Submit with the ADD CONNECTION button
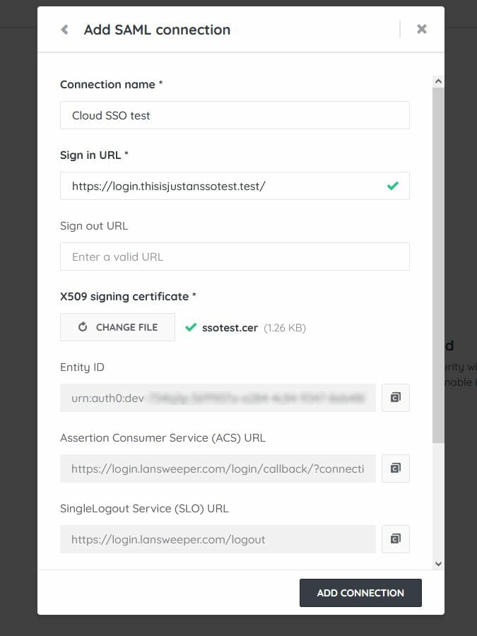 click(x=360, y=593)
